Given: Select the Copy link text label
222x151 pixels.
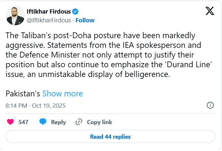Looking at the screenshot, I should [x=99, y=122].
